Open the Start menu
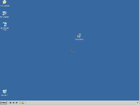Image resolution: width=140 pixels, height=105 pixels. tap(3, 103)
